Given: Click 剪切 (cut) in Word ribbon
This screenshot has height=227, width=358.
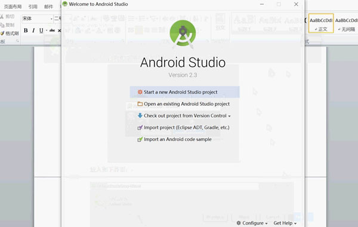Looking at the screenshot, I should pyautogui.click(x=8, y=17).
